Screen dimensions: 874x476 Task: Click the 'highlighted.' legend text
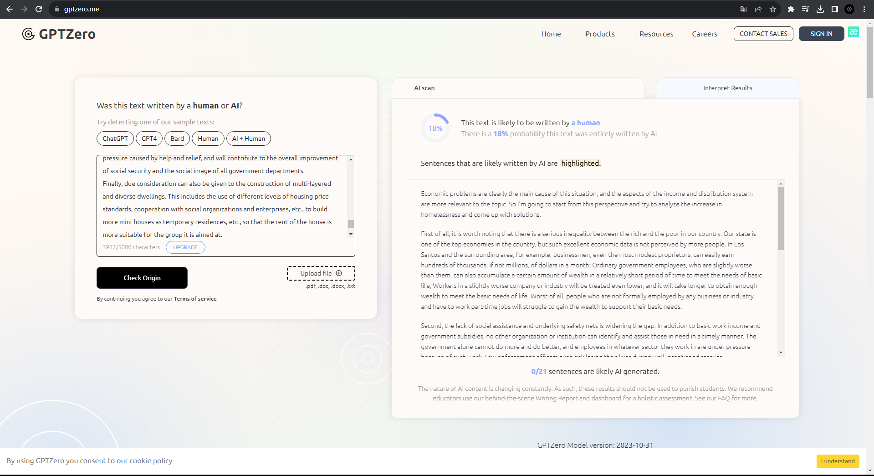coord(581,163)
